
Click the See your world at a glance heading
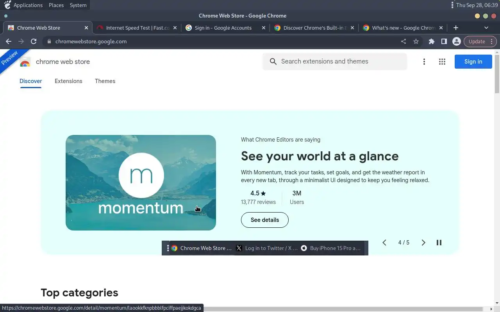click(320, 156)
